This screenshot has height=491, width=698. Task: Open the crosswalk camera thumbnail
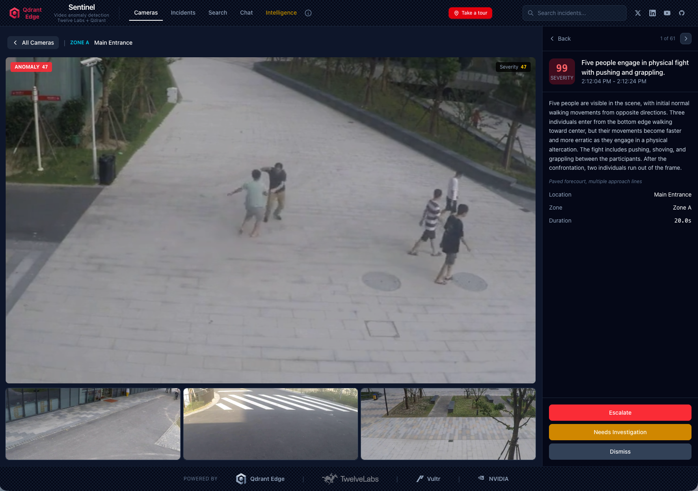click(270, 424)
